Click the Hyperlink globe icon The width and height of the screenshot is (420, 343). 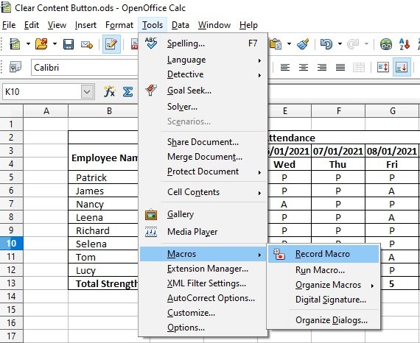[x=386, y=44]
